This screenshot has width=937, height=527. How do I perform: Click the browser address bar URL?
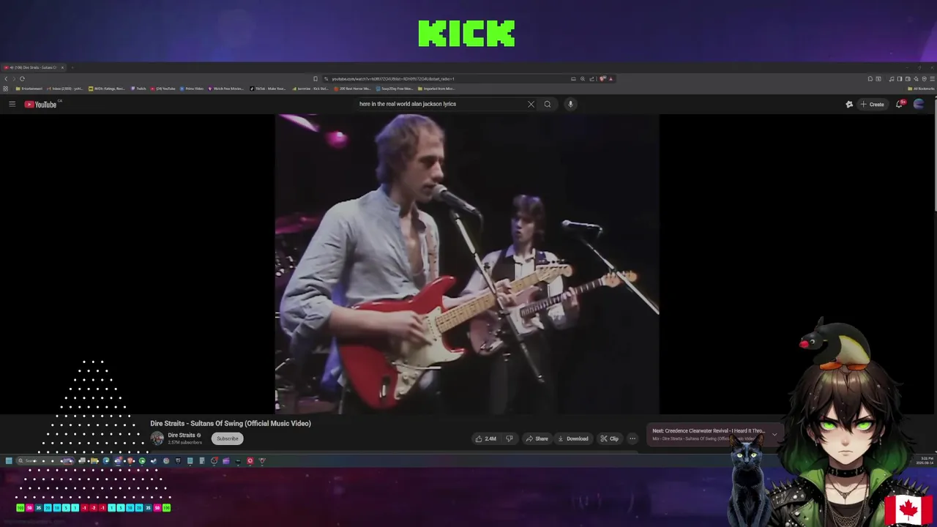coord(393,79)
